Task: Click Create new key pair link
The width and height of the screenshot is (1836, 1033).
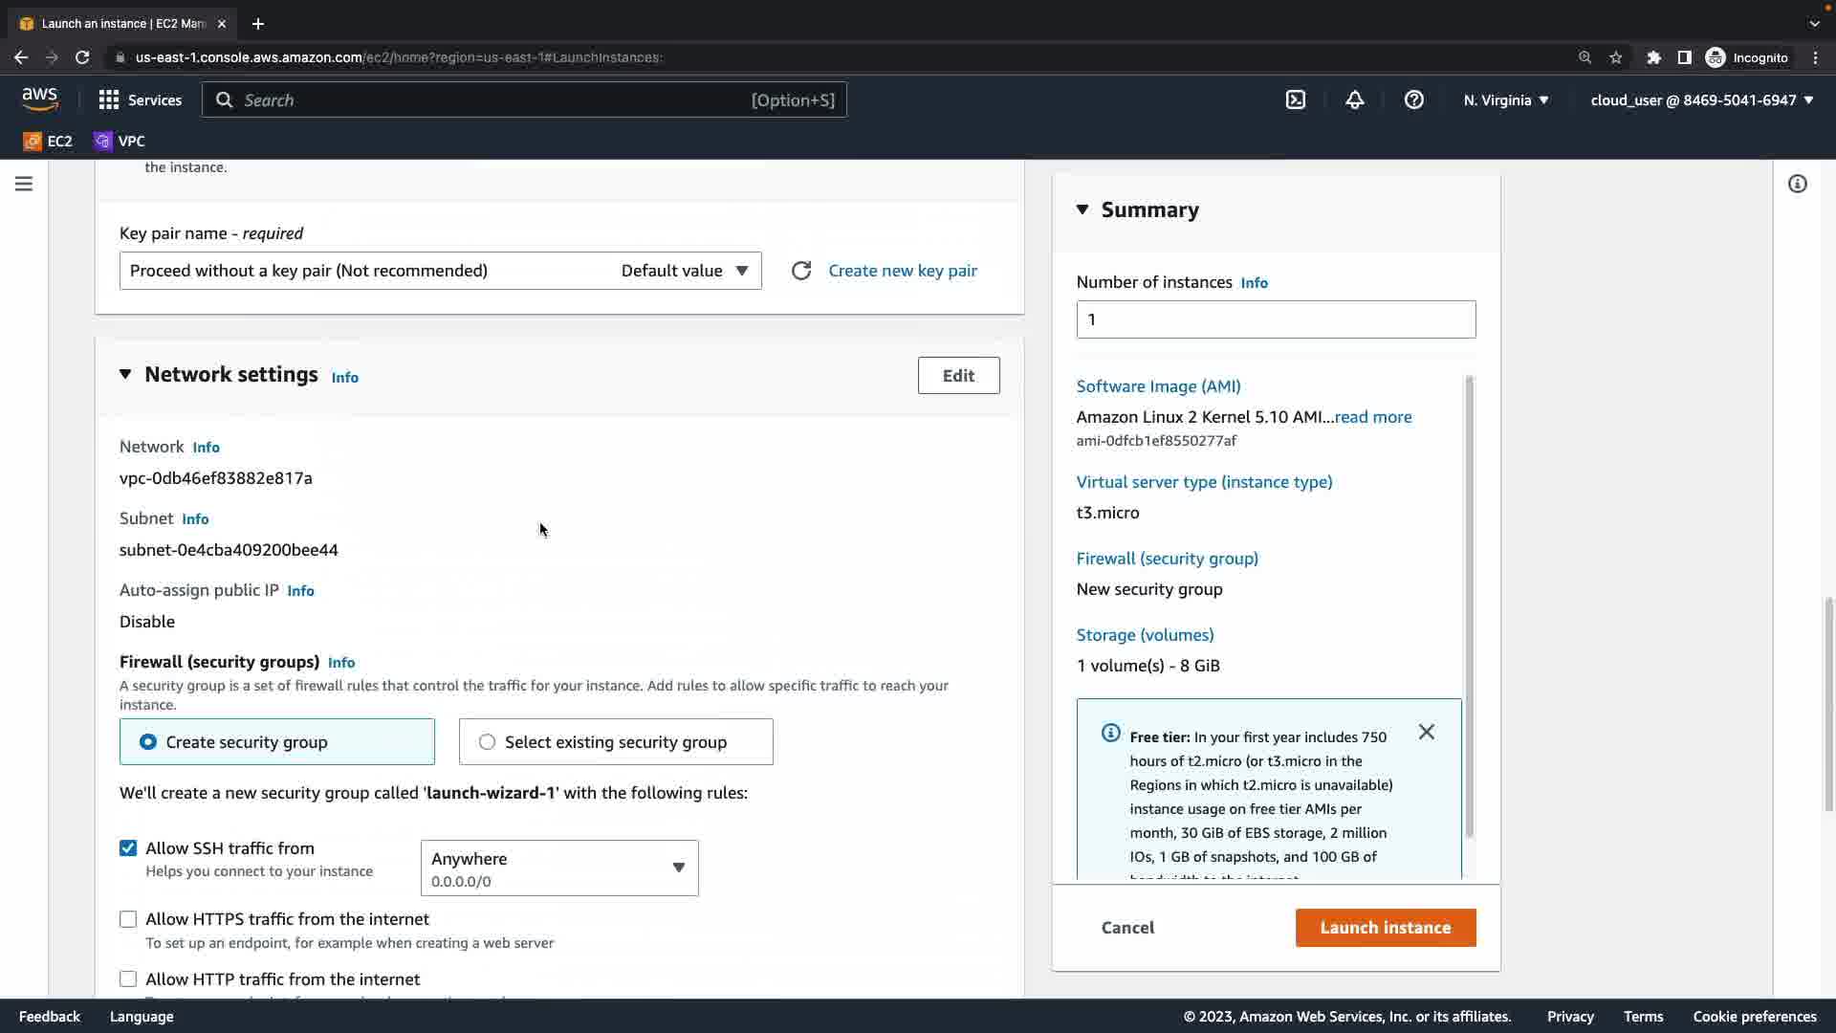Action: [903, 271]
